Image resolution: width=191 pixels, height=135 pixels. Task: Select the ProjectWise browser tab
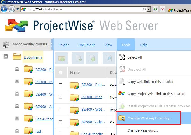[x=179, y=10]
